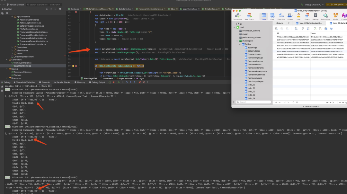The height and width of the screenshot is (194, 347).
Task: Collapse ApiControllers folder in Solution tree
Action: [x=12, y=17]
